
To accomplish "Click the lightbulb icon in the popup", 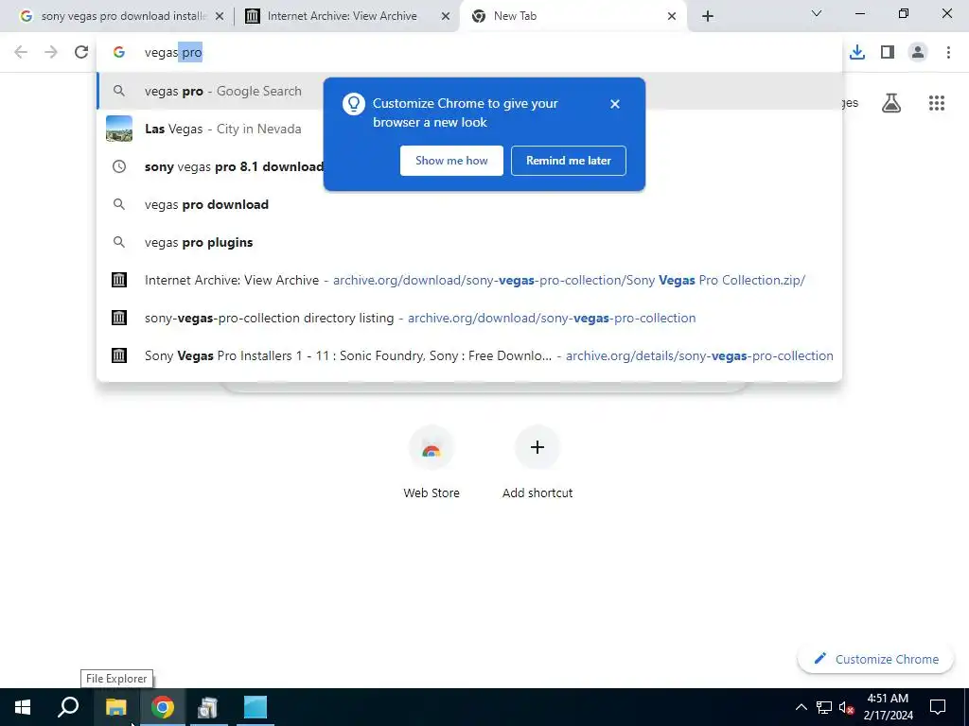I will 354,104.
